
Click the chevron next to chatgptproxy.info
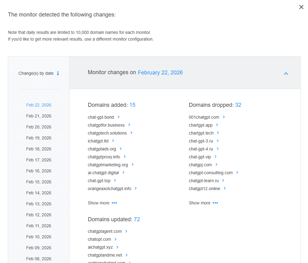click(125, 157)
